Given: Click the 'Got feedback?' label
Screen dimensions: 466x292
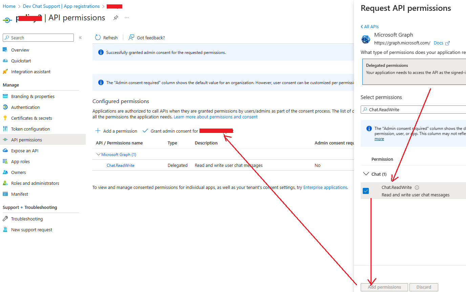Looking at the screenshot, I should [151, 38].
